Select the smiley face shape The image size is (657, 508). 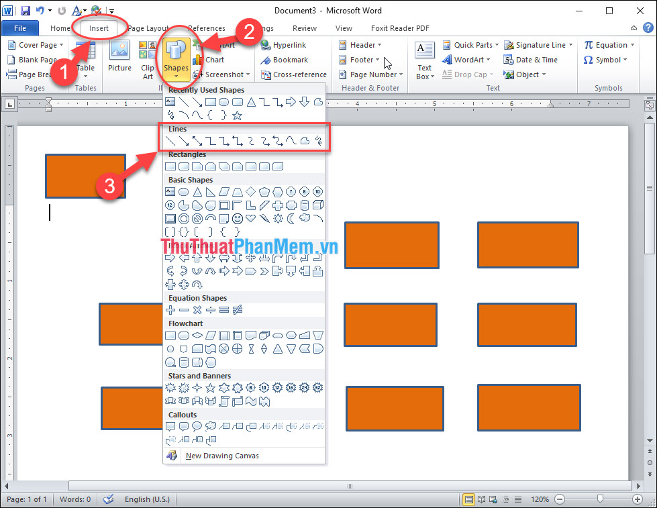tap(237, 218)
